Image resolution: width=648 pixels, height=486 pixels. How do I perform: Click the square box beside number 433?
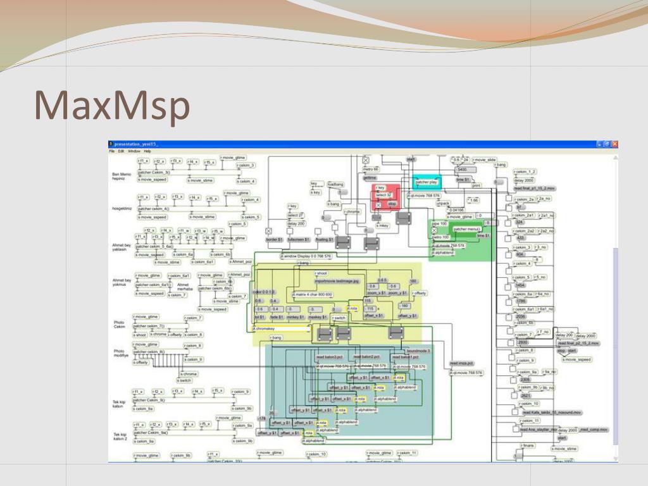point(508,239)
